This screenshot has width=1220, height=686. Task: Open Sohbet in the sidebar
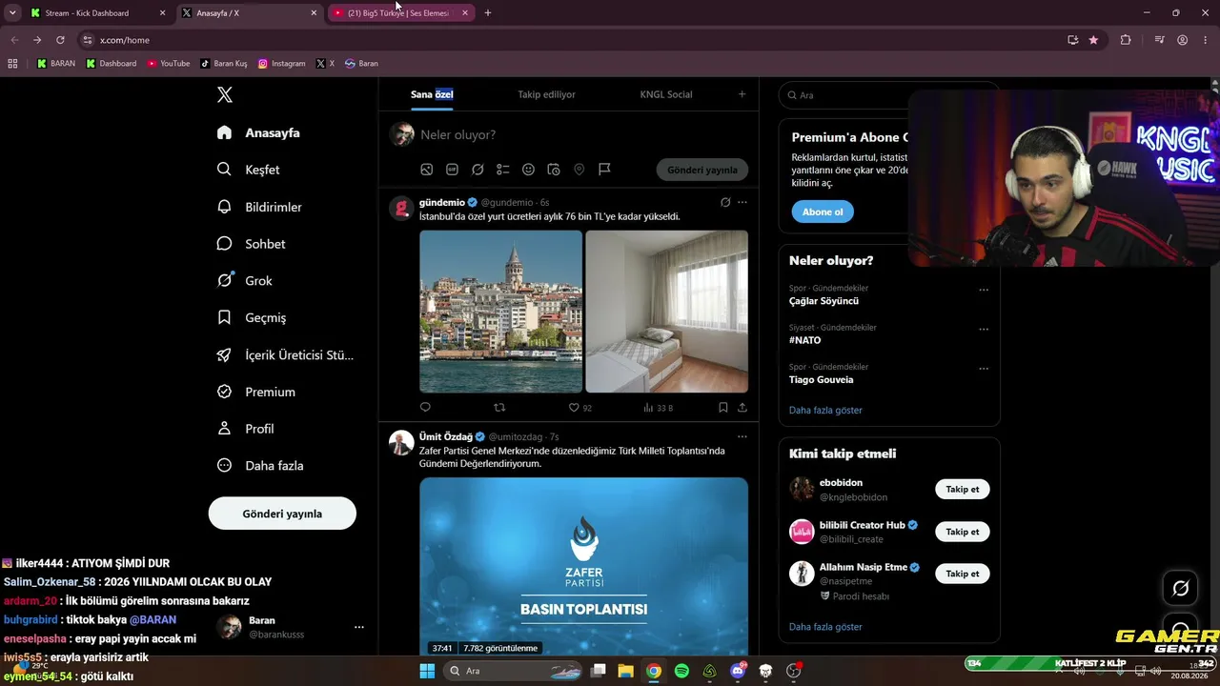pyautogui.click(x=252, y=244)
